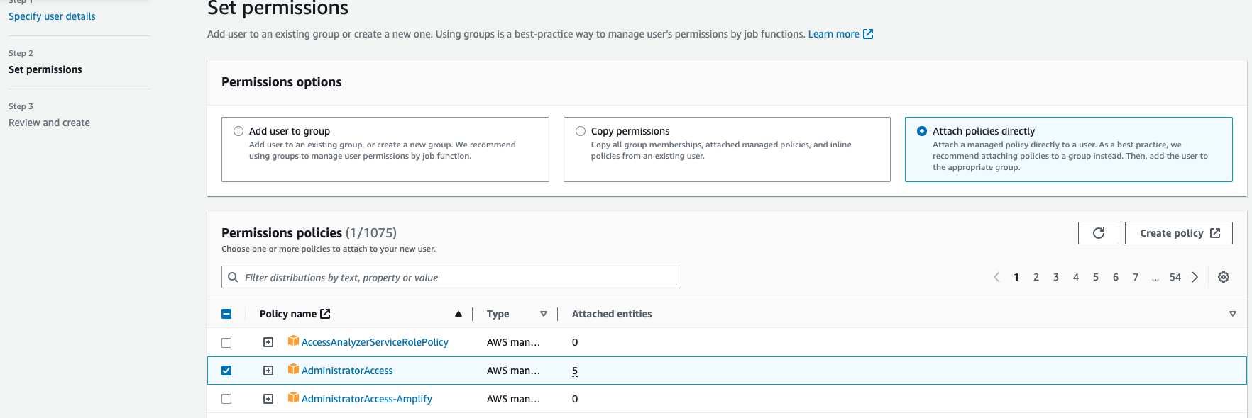Select the Copy permissions option
This screenshot has height=418, width=1252.
pos(581,131)
